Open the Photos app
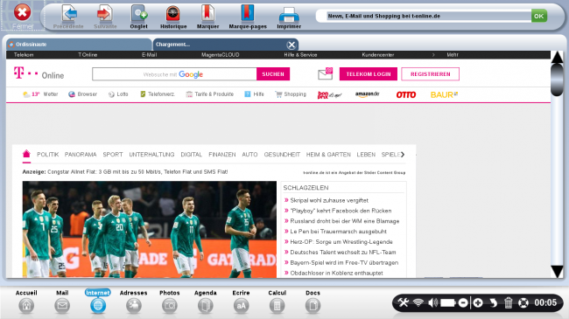 coord(170,302)
